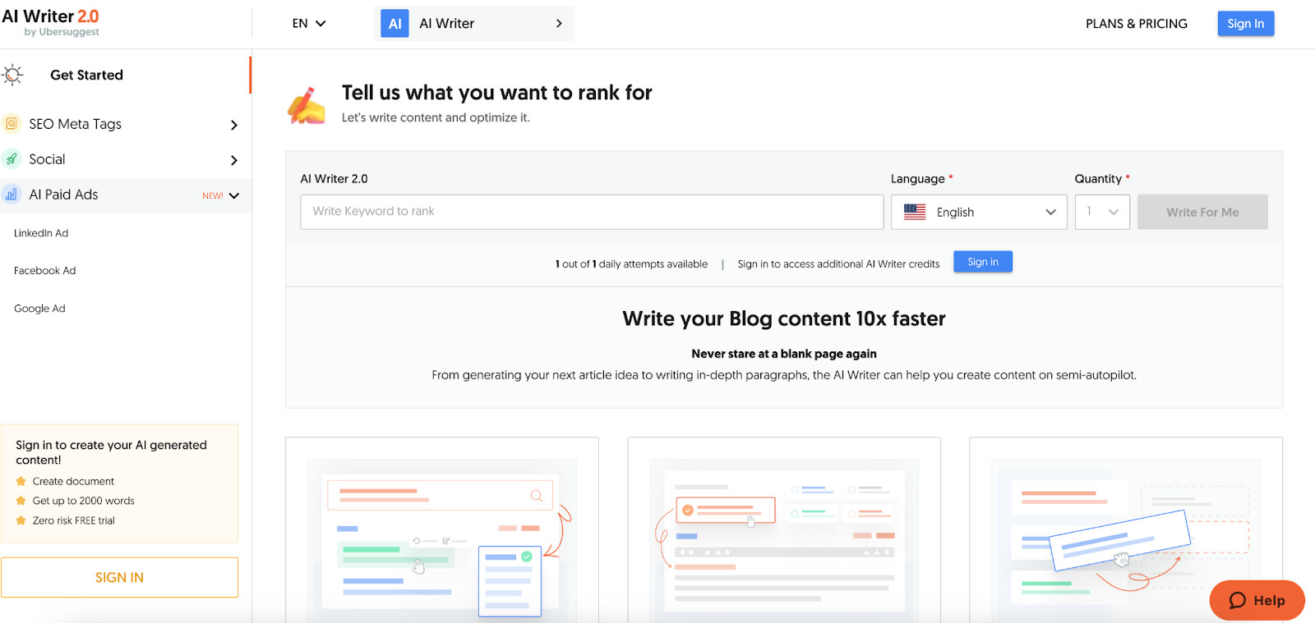The image size is (1315, 623).
Task: Click the Get Started sun icon
Action: coord(13,75)
